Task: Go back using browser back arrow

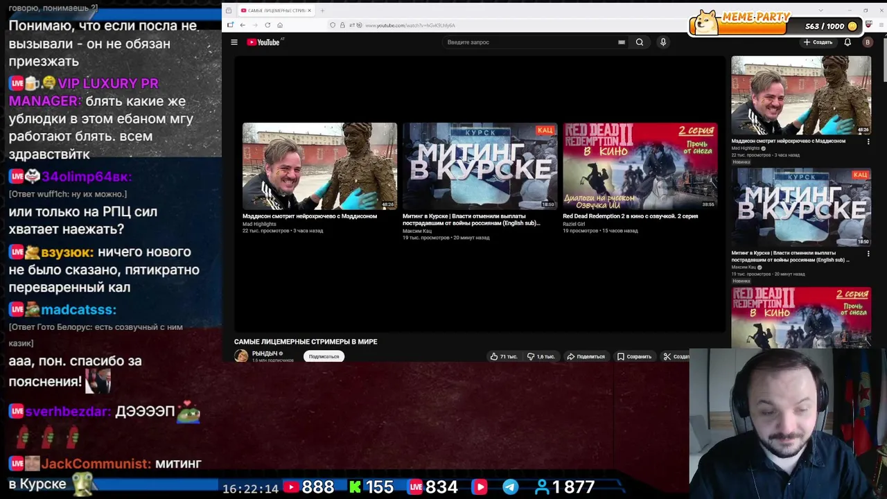Action: point(243,25)
